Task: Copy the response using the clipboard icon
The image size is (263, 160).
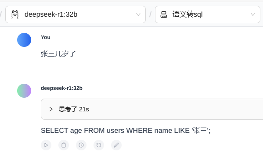Action: point(64,145)
